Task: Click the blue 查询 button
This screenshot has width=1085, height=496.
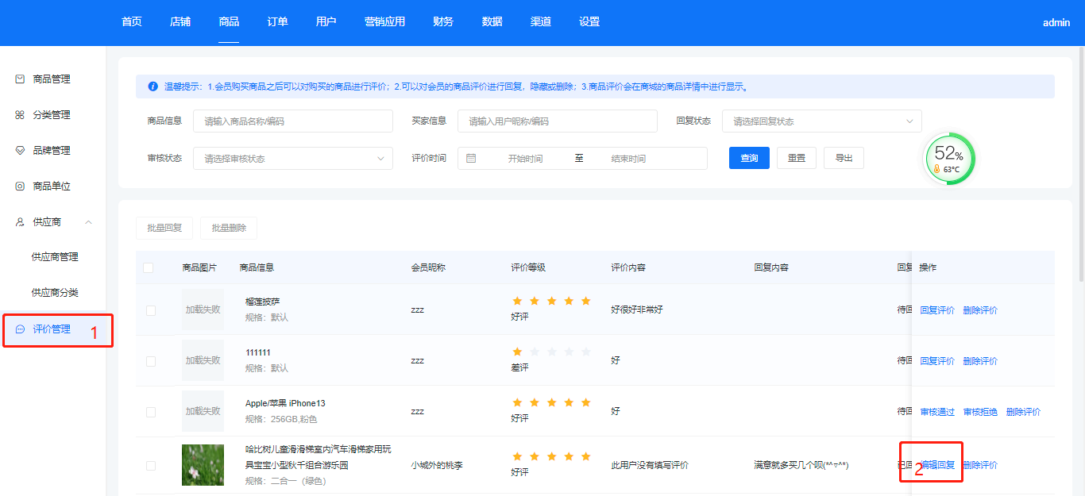Action: pyautogui.click(x=749, y=158)
